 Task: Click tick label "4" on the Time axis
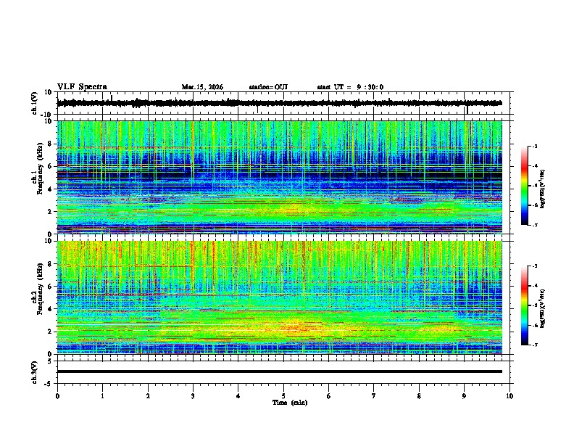click(238, 396)
